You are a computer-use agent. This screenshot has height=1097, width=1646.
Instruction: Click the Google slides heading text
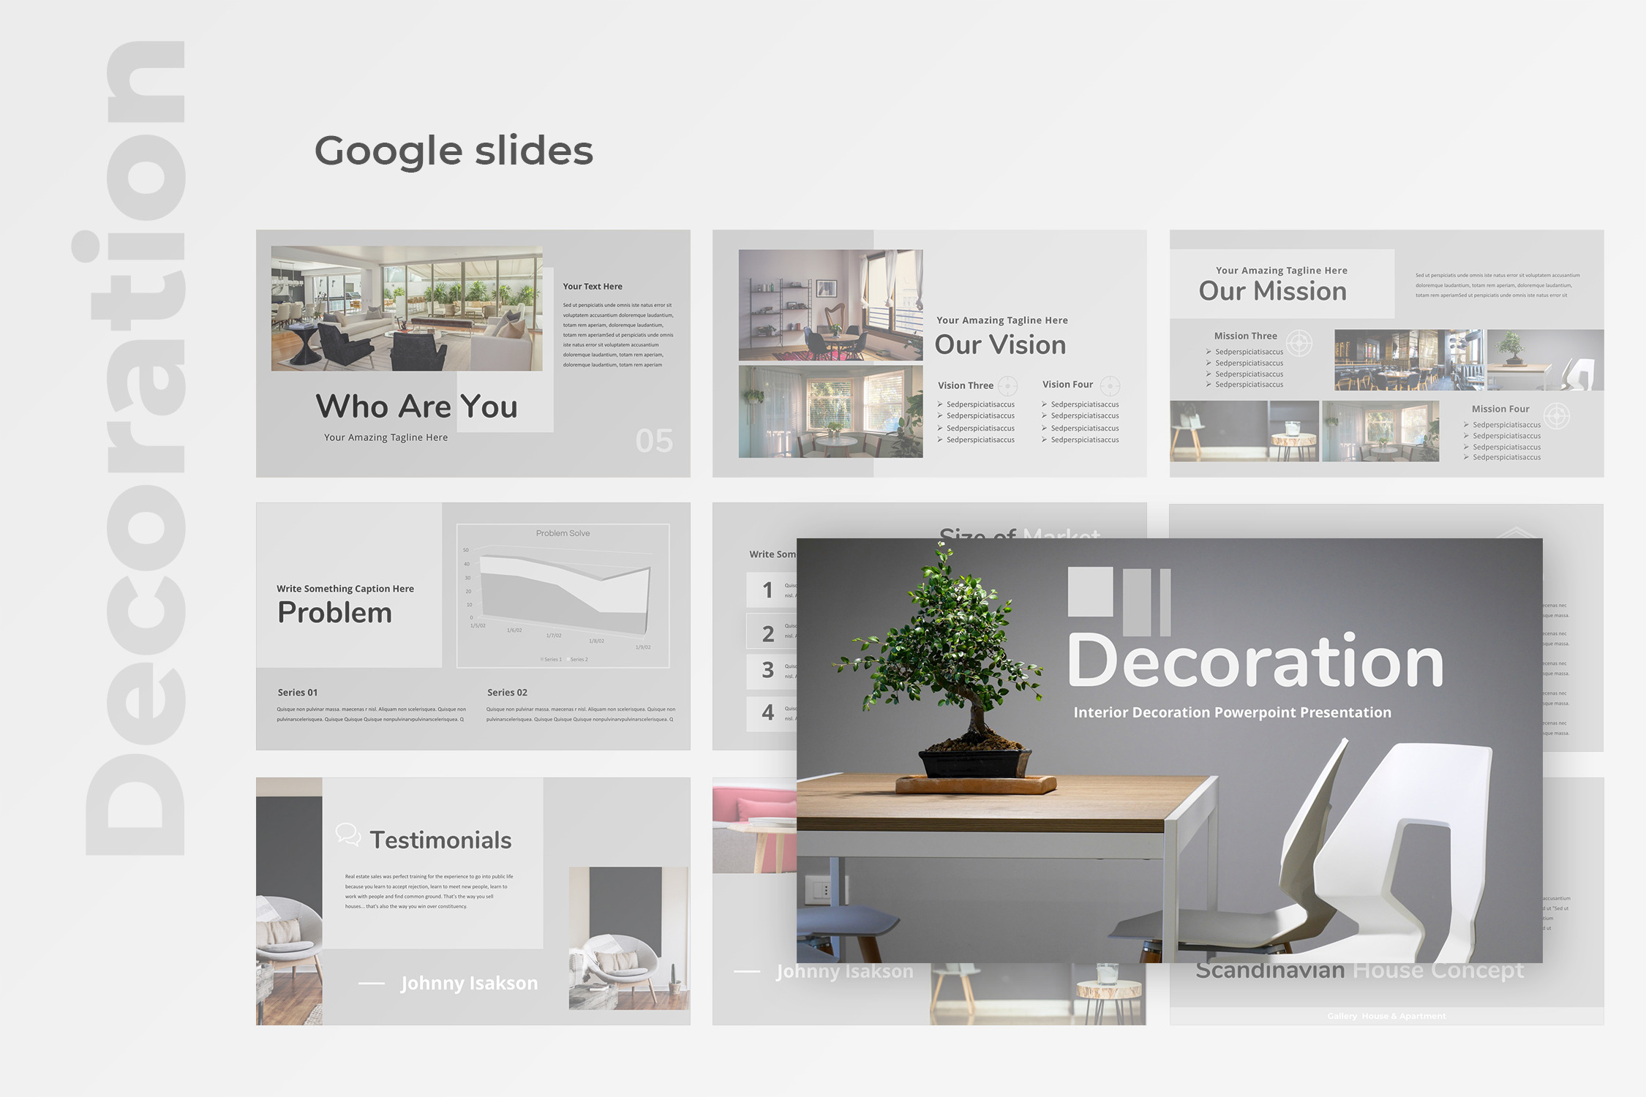[454, 151]
